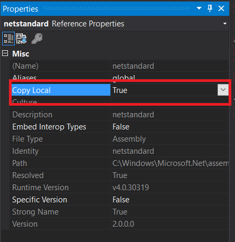Click (Name) value netstandard
The width and height of the screenshot is (235, 242).
pyautogui.click(x=133, y=66)
